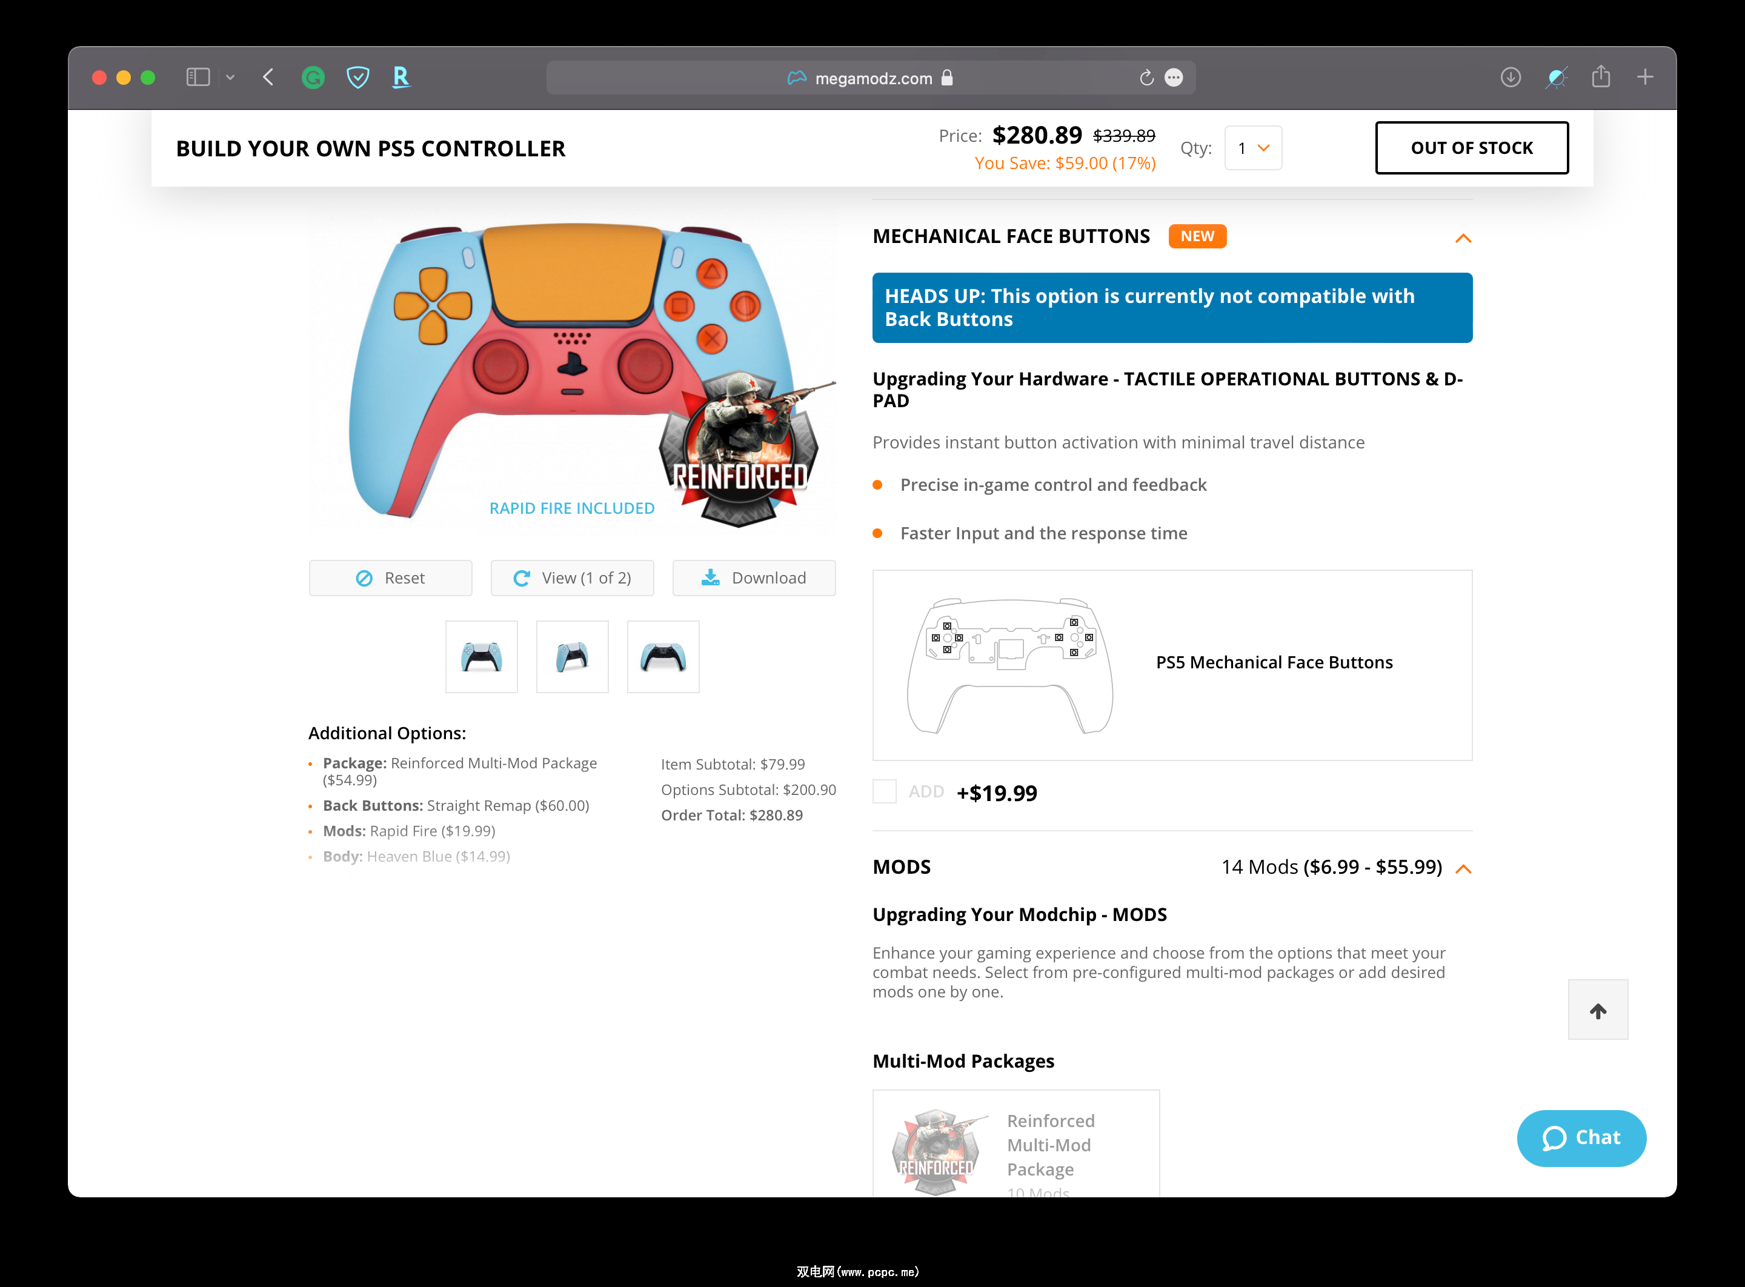
Task: Open a new tab with the plus icon
Action: pyautogui.click(x=1645, y=77)
